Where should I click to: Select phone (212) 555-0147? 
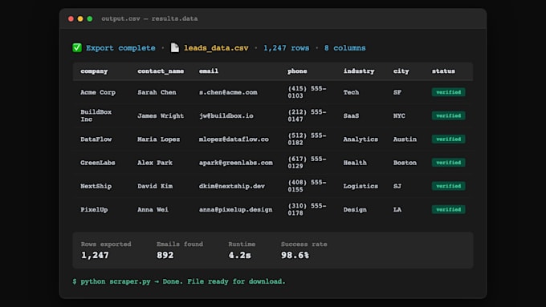tap(307, 115)
